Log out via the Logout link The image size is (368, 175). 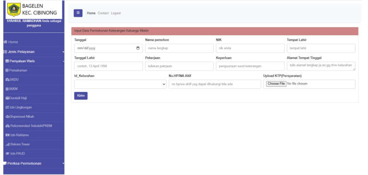pos(115,13)
